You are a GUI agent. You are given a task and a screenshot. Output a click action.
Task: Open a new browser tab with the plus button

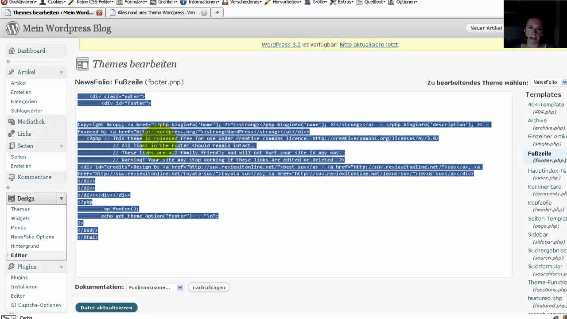tap(217, 12)
